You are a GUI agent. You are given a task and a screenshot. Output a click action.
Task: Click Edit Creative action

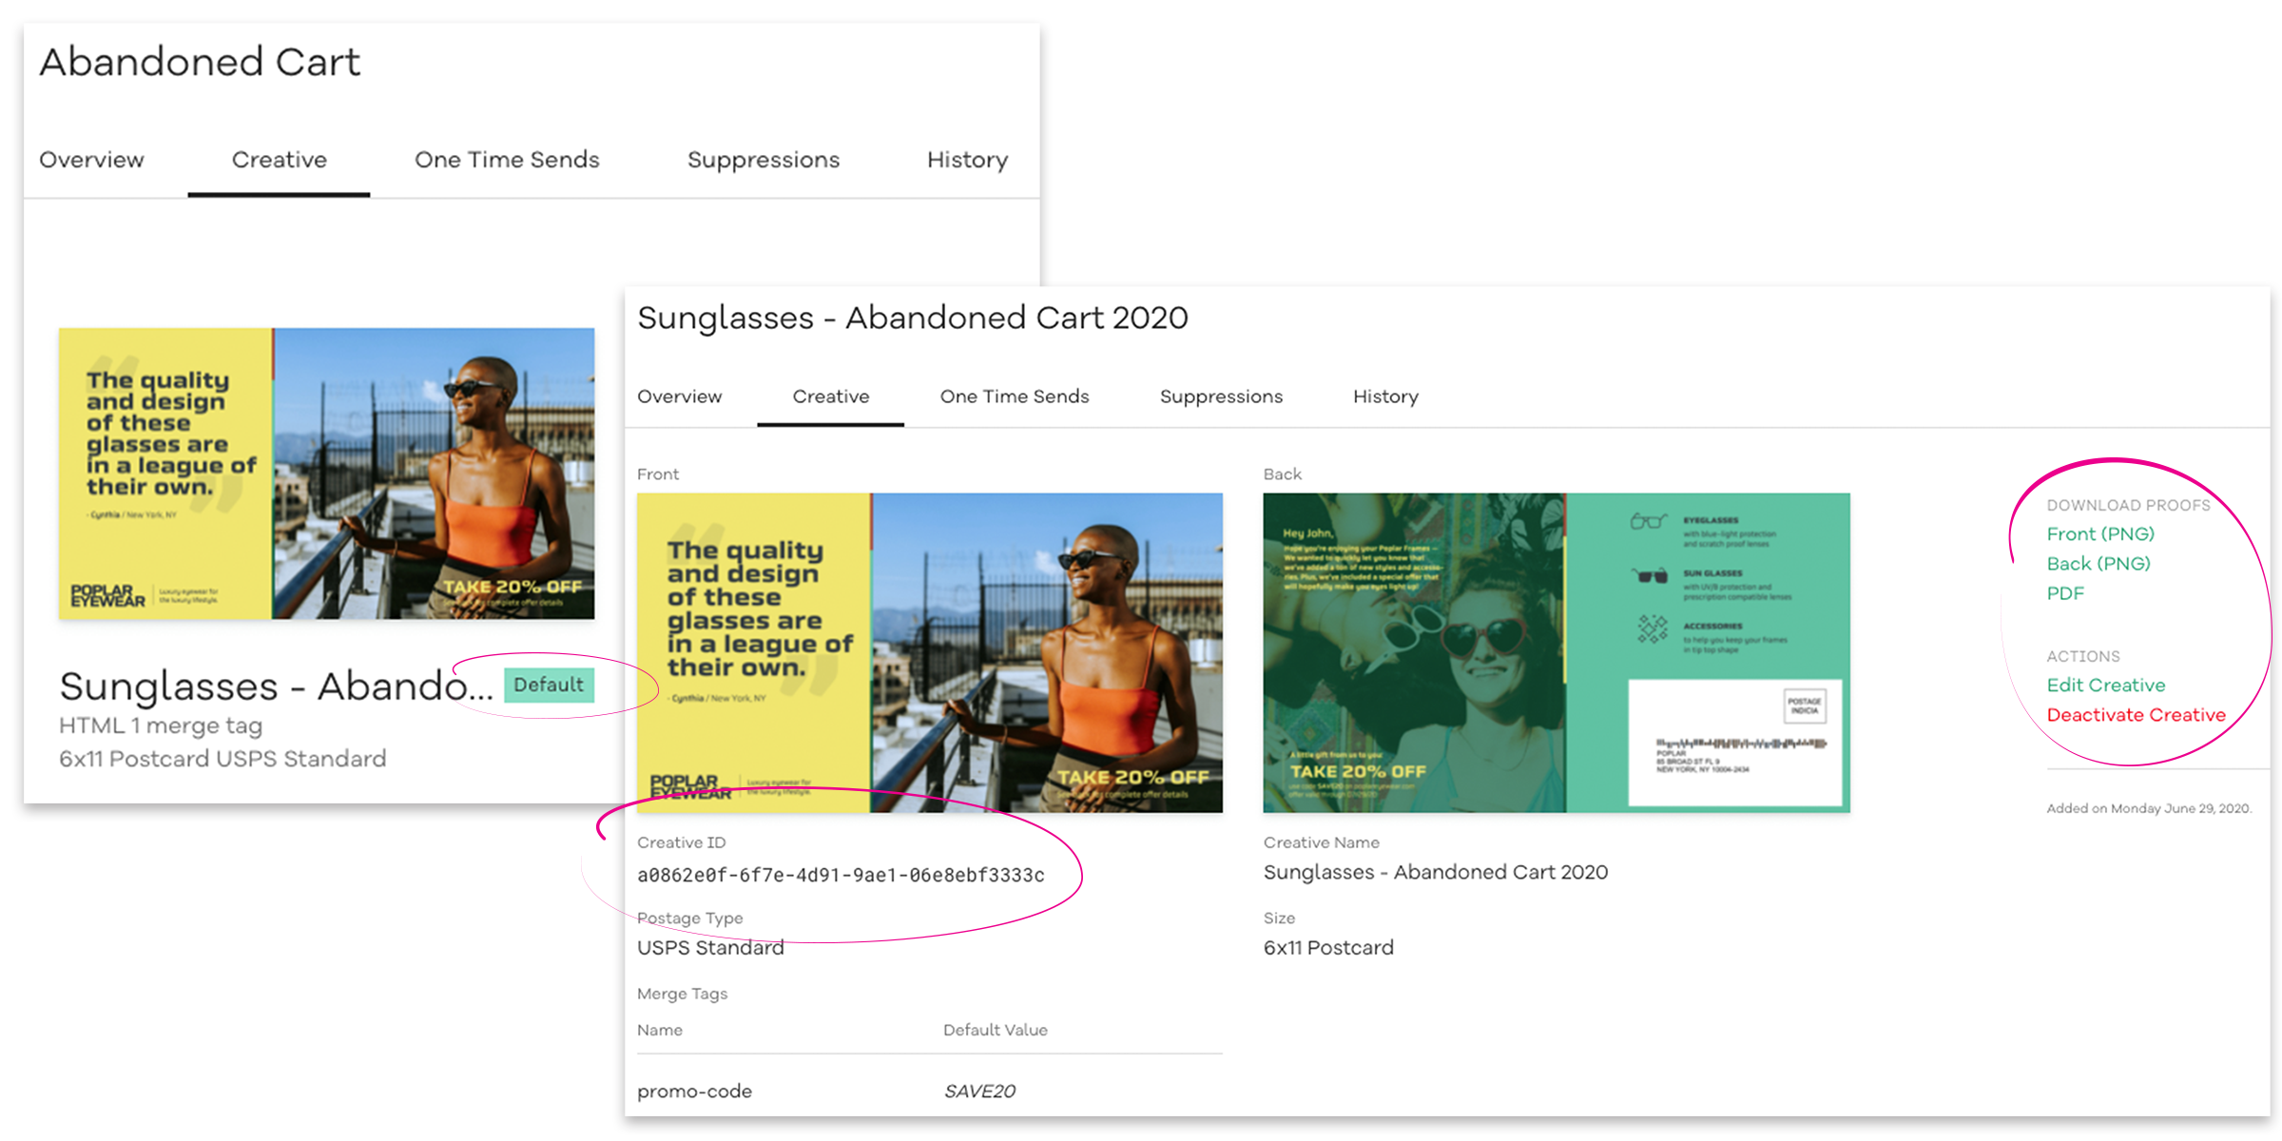(x=2105, y=686)
